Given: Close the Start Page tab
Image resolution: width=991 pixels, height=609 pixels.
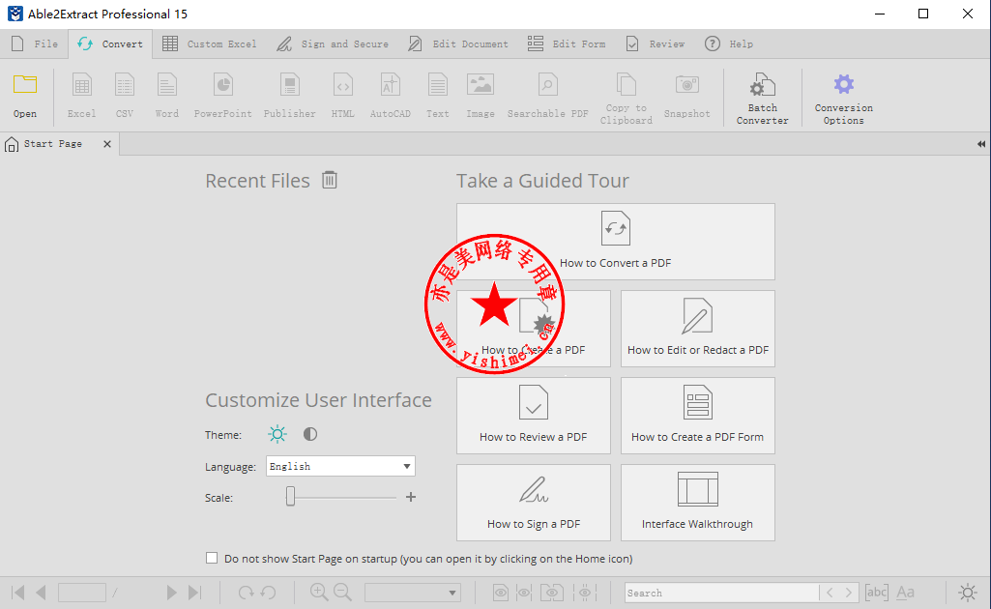Looking at the screenshot, I should coord(107,144).
